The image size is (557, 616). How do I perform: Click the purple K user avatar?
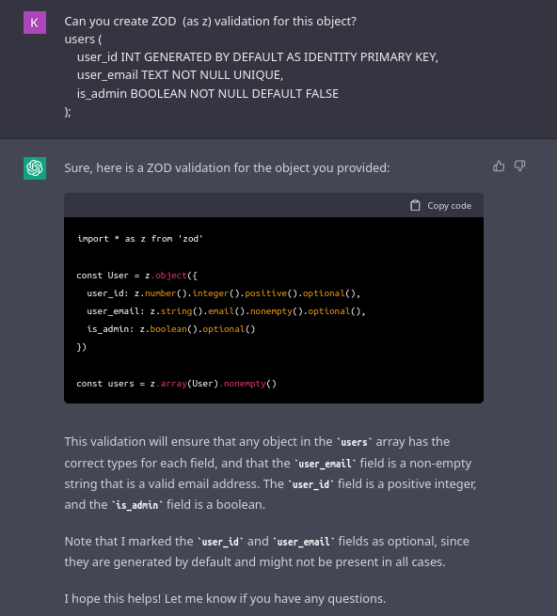[35, 23]
